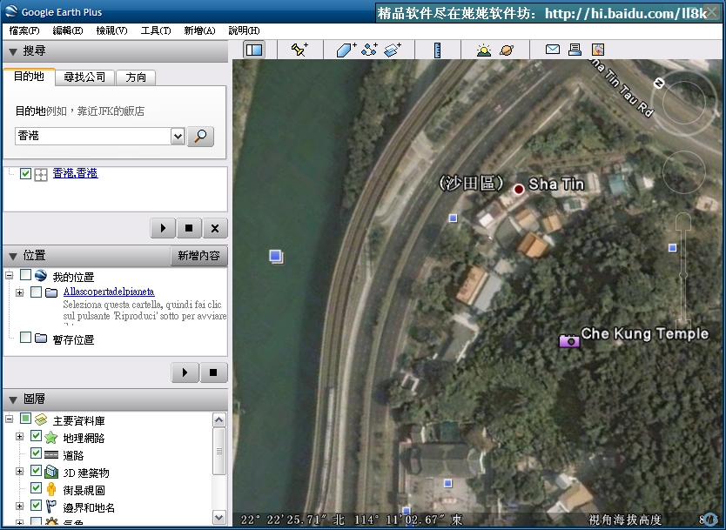Check the 暫存位置 checkbox

(25, 338)
